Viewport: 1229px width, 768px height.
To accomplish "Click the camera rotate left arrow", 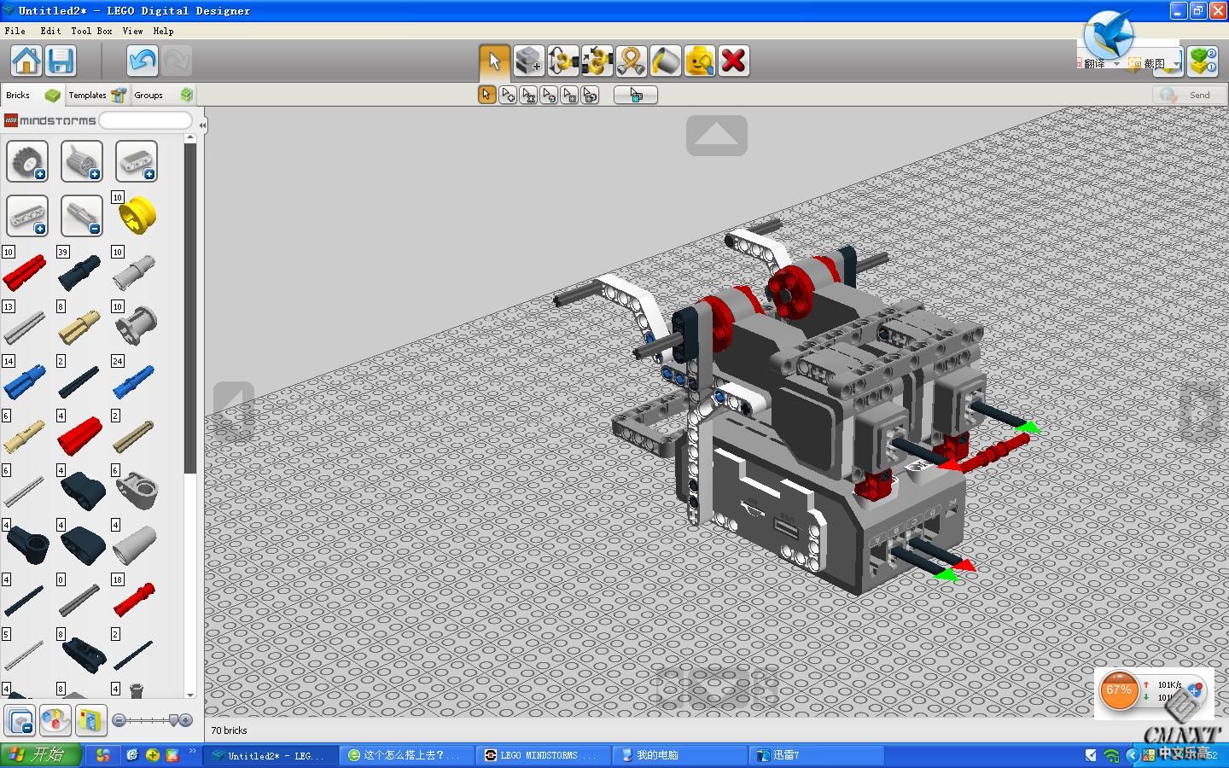I will (234, 410).
